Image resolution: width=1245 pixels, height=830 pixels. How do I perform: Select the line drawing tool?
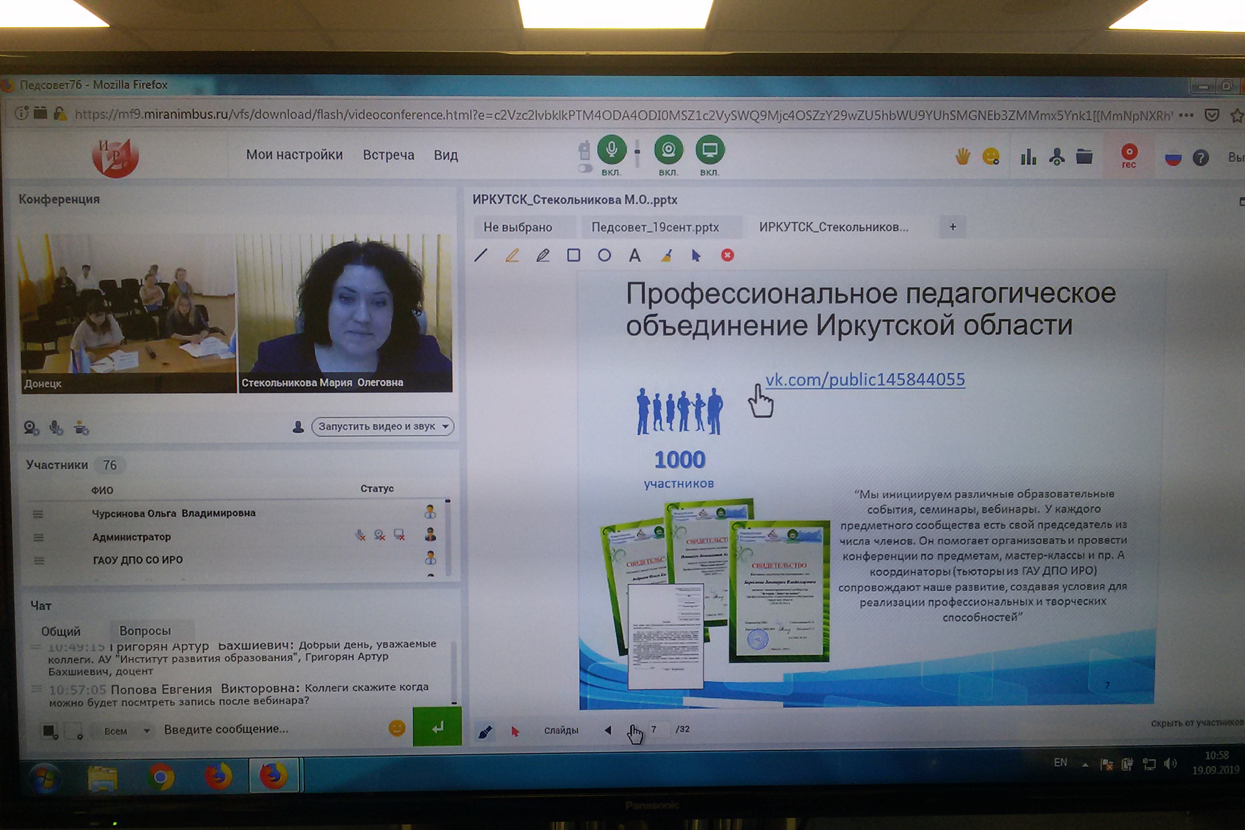pyautogui.click(x=480, y=255)
